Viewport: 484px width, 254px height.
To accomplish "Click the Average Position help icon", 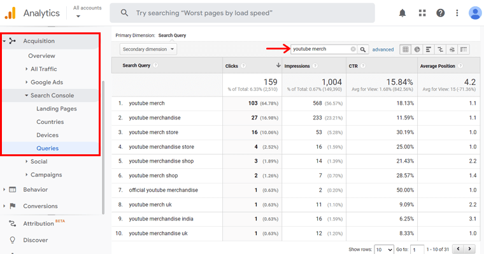I will pos(460,66).
